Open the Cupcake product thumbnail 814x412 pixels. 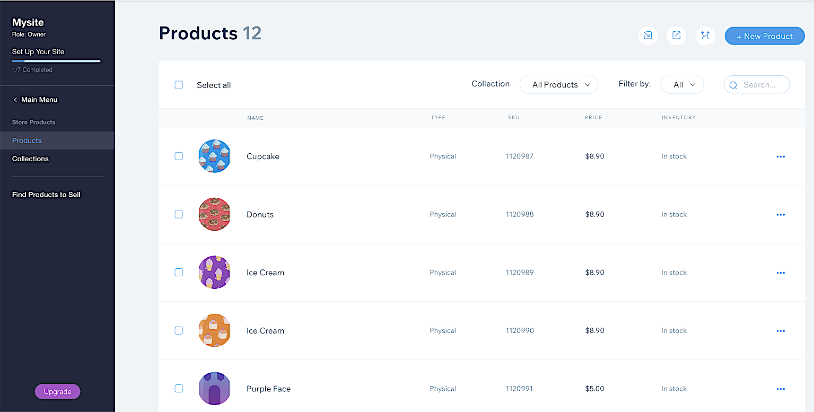pyautogui.click(x=214, y=156)
